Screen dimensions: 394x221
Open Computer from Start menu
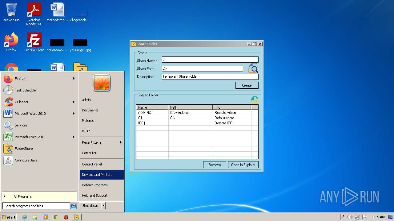point(102,153)
